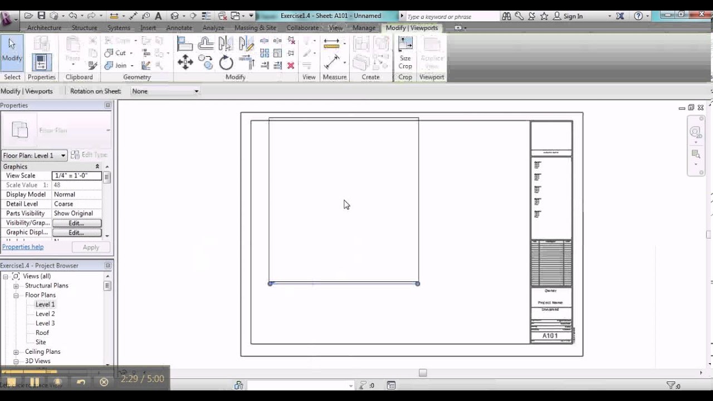Screen dimensions: 713x401
Task: Select Level 3 floor plan in browser
Action: tap(45, 324)
